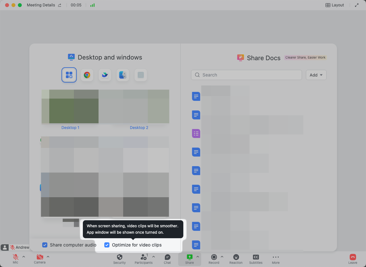Open the More options menu

275,259
